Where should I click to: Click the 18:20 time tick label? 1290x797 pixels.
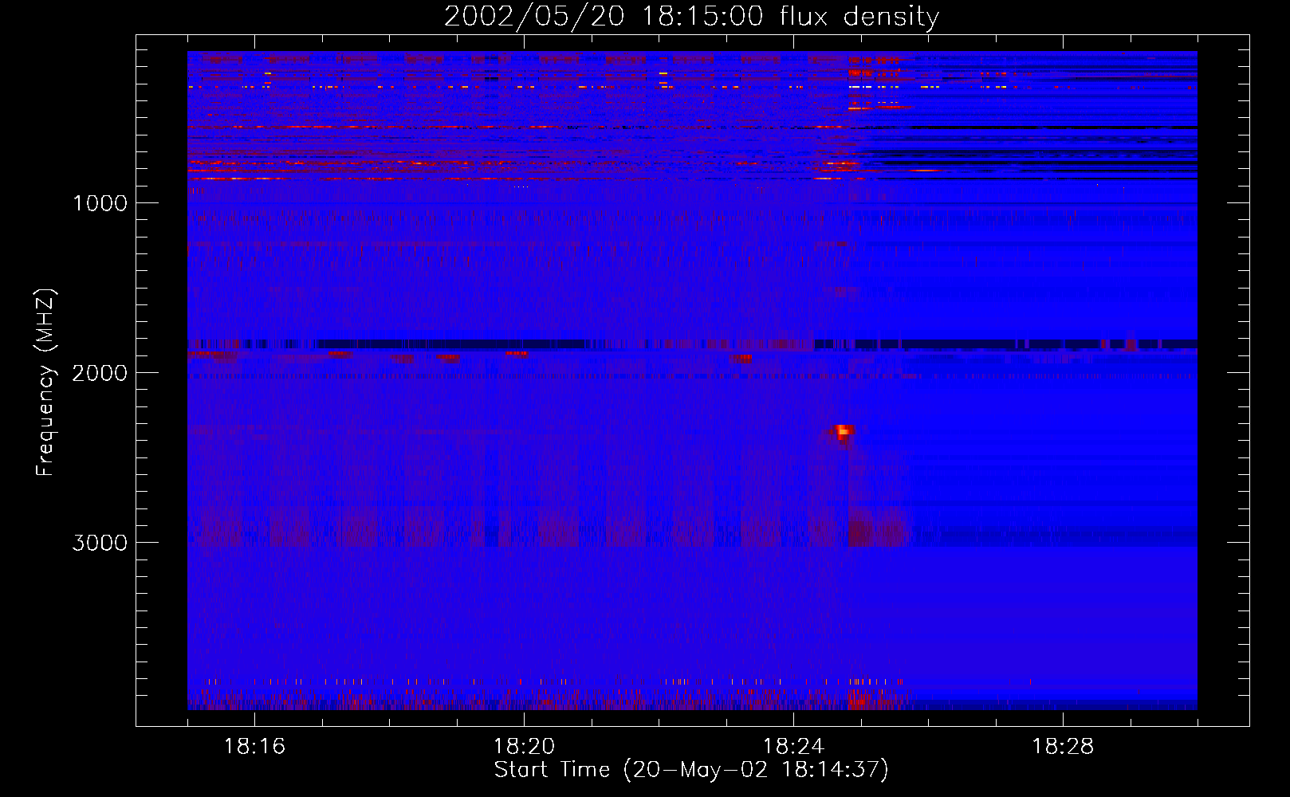(x=525, y=747)
